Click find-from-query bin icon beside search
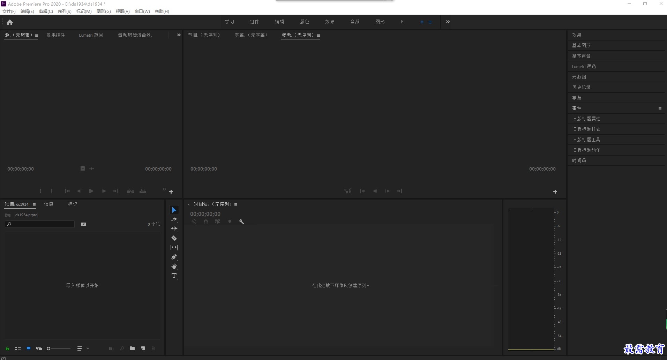The width and height of the screenshot is (667, 360). [x=83, y=224]
